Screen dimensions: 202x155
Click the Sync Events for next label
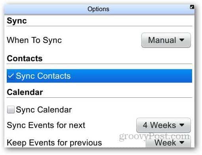click(x=46, y=125)
